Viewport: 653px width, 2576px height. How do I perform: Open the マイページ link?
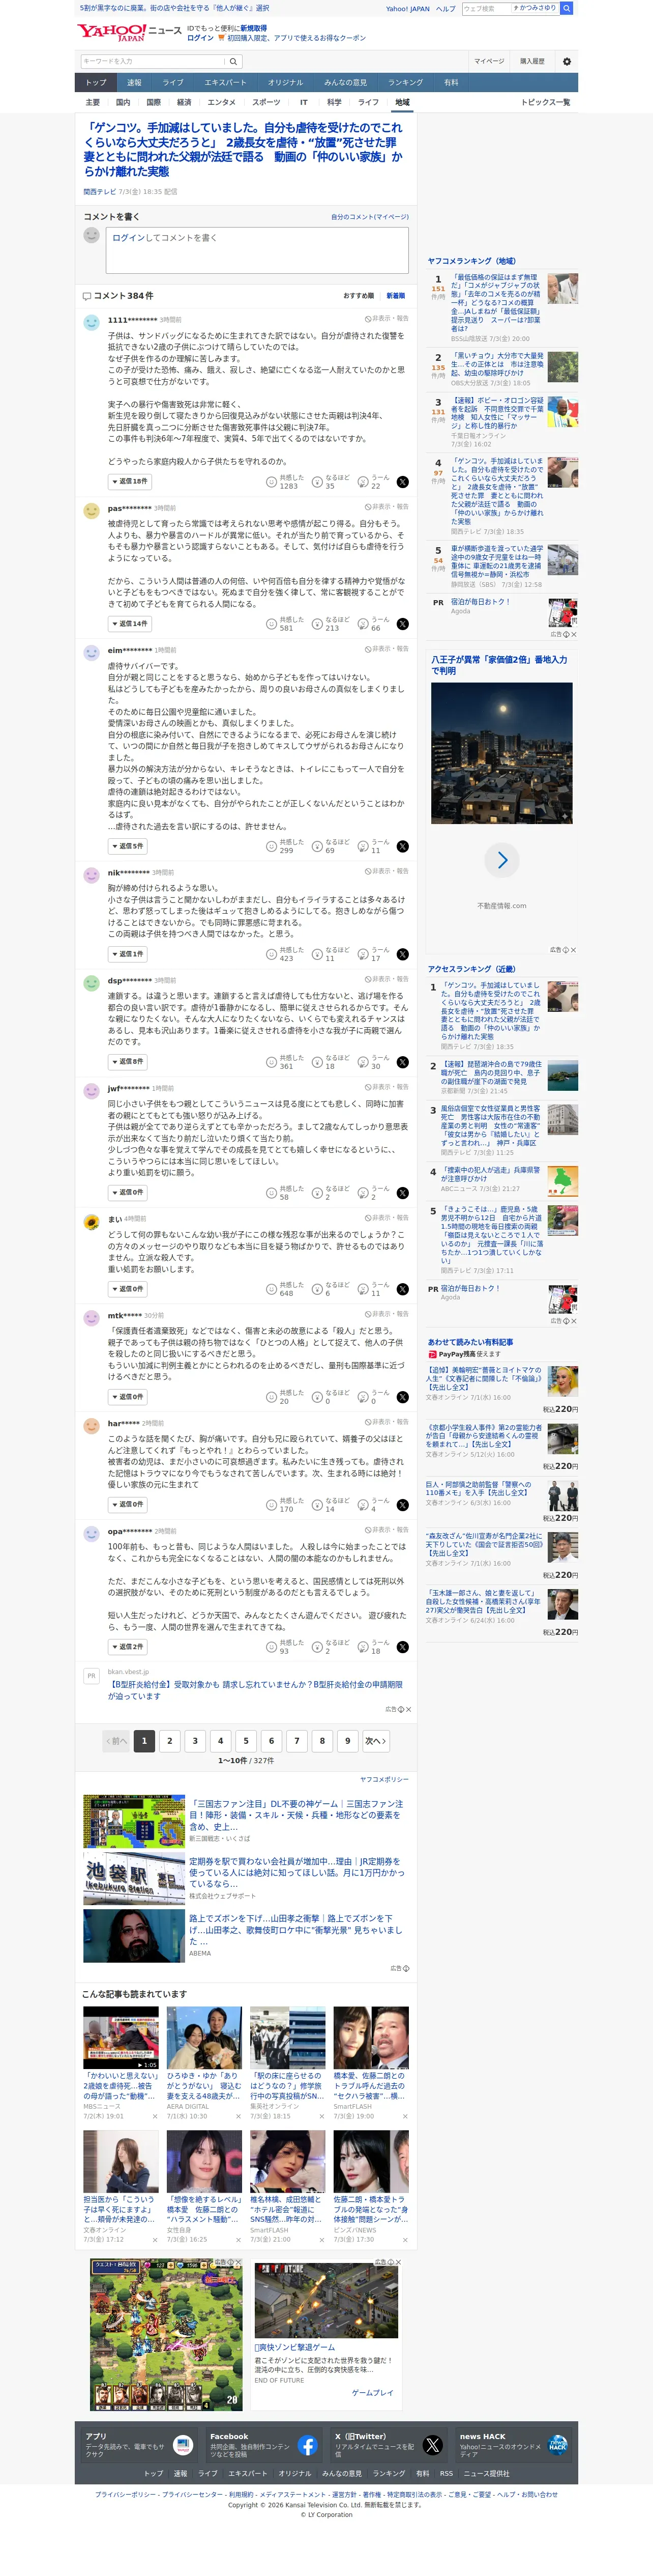(x=489, y=61)
